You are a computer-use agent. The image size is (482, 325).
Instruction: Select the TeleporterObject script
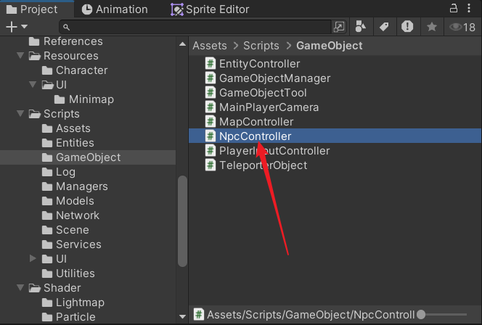point(263,165)
